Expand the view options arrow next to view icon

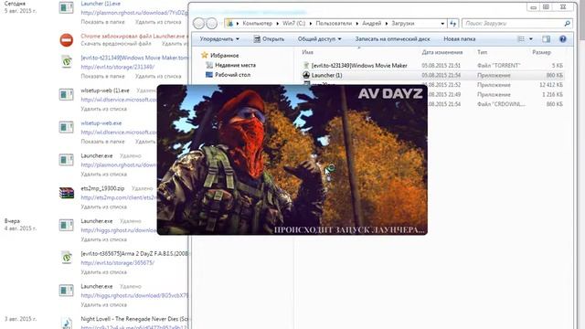531,38
